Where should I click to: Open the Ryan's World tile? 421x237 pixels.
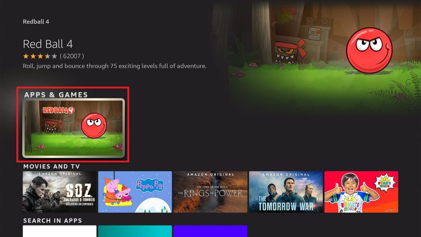(361, 192)
